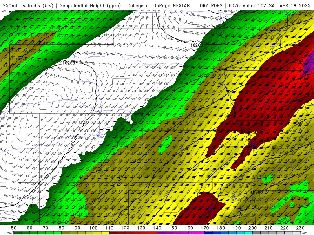Screen dimensions: 314x235
Task: Click the '250mb Isotachs (kts)' title text
Action: 28,6
